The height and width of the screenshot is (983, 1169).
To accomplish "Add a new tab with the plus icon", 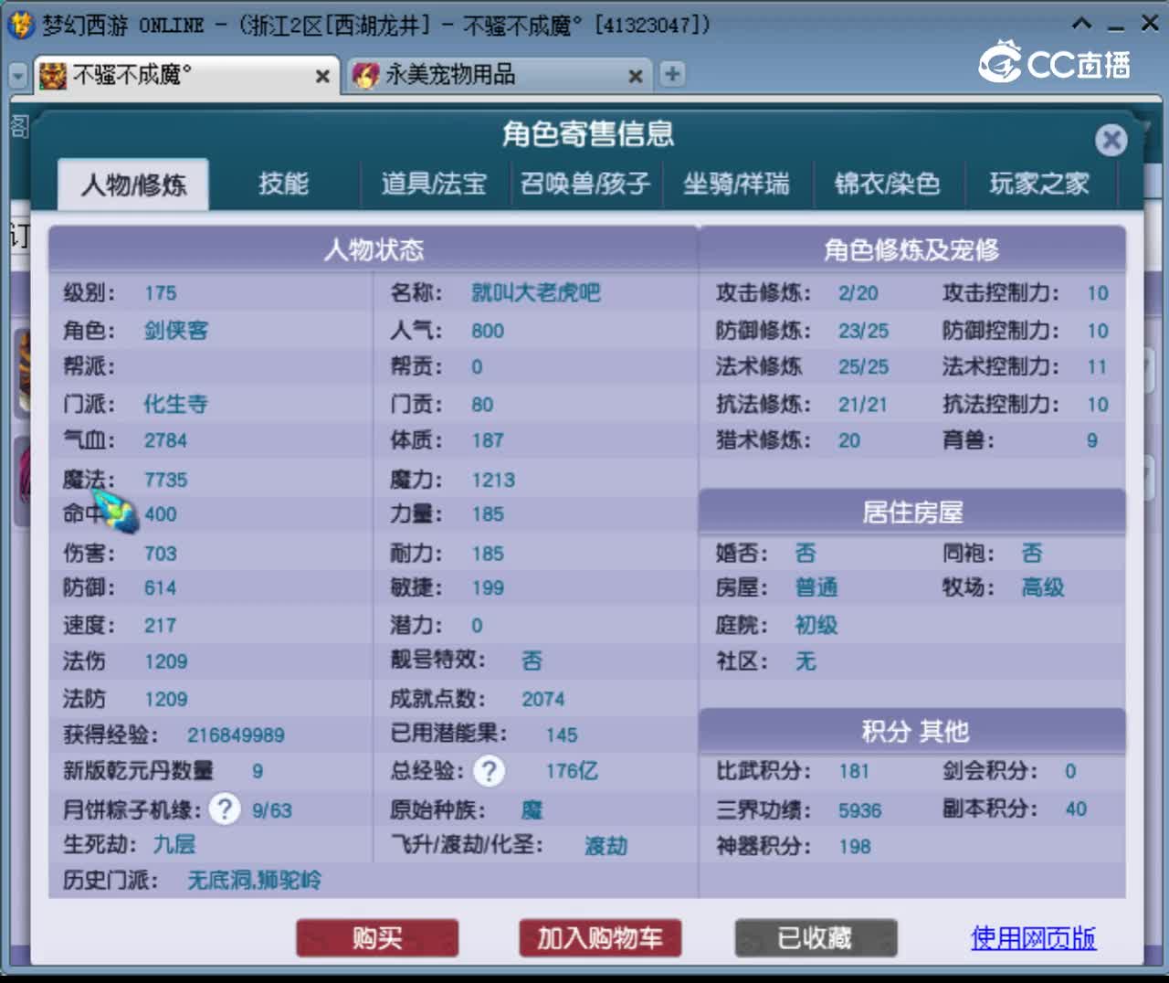I will tap(672, 74).
